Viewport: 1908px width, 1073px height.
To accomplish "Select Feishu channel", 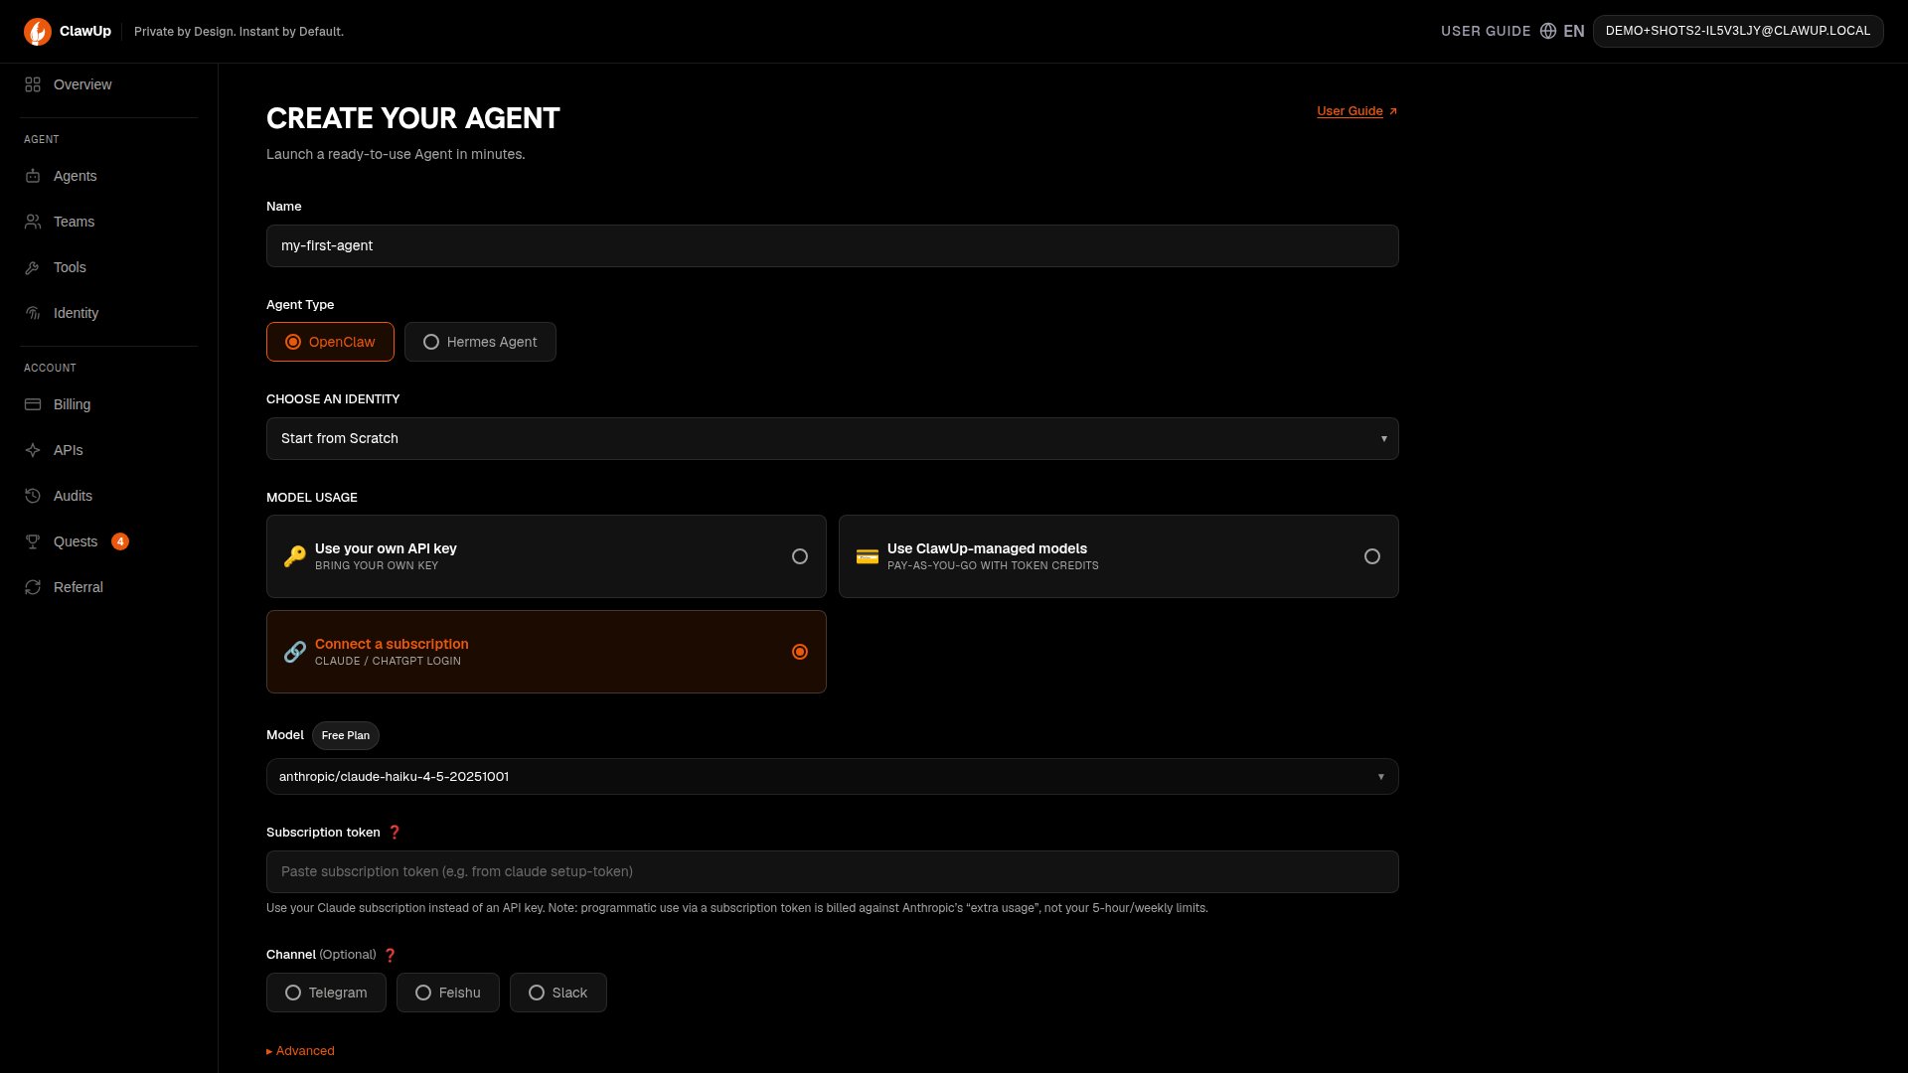I will pyautogui.click(x=448, y=993).
